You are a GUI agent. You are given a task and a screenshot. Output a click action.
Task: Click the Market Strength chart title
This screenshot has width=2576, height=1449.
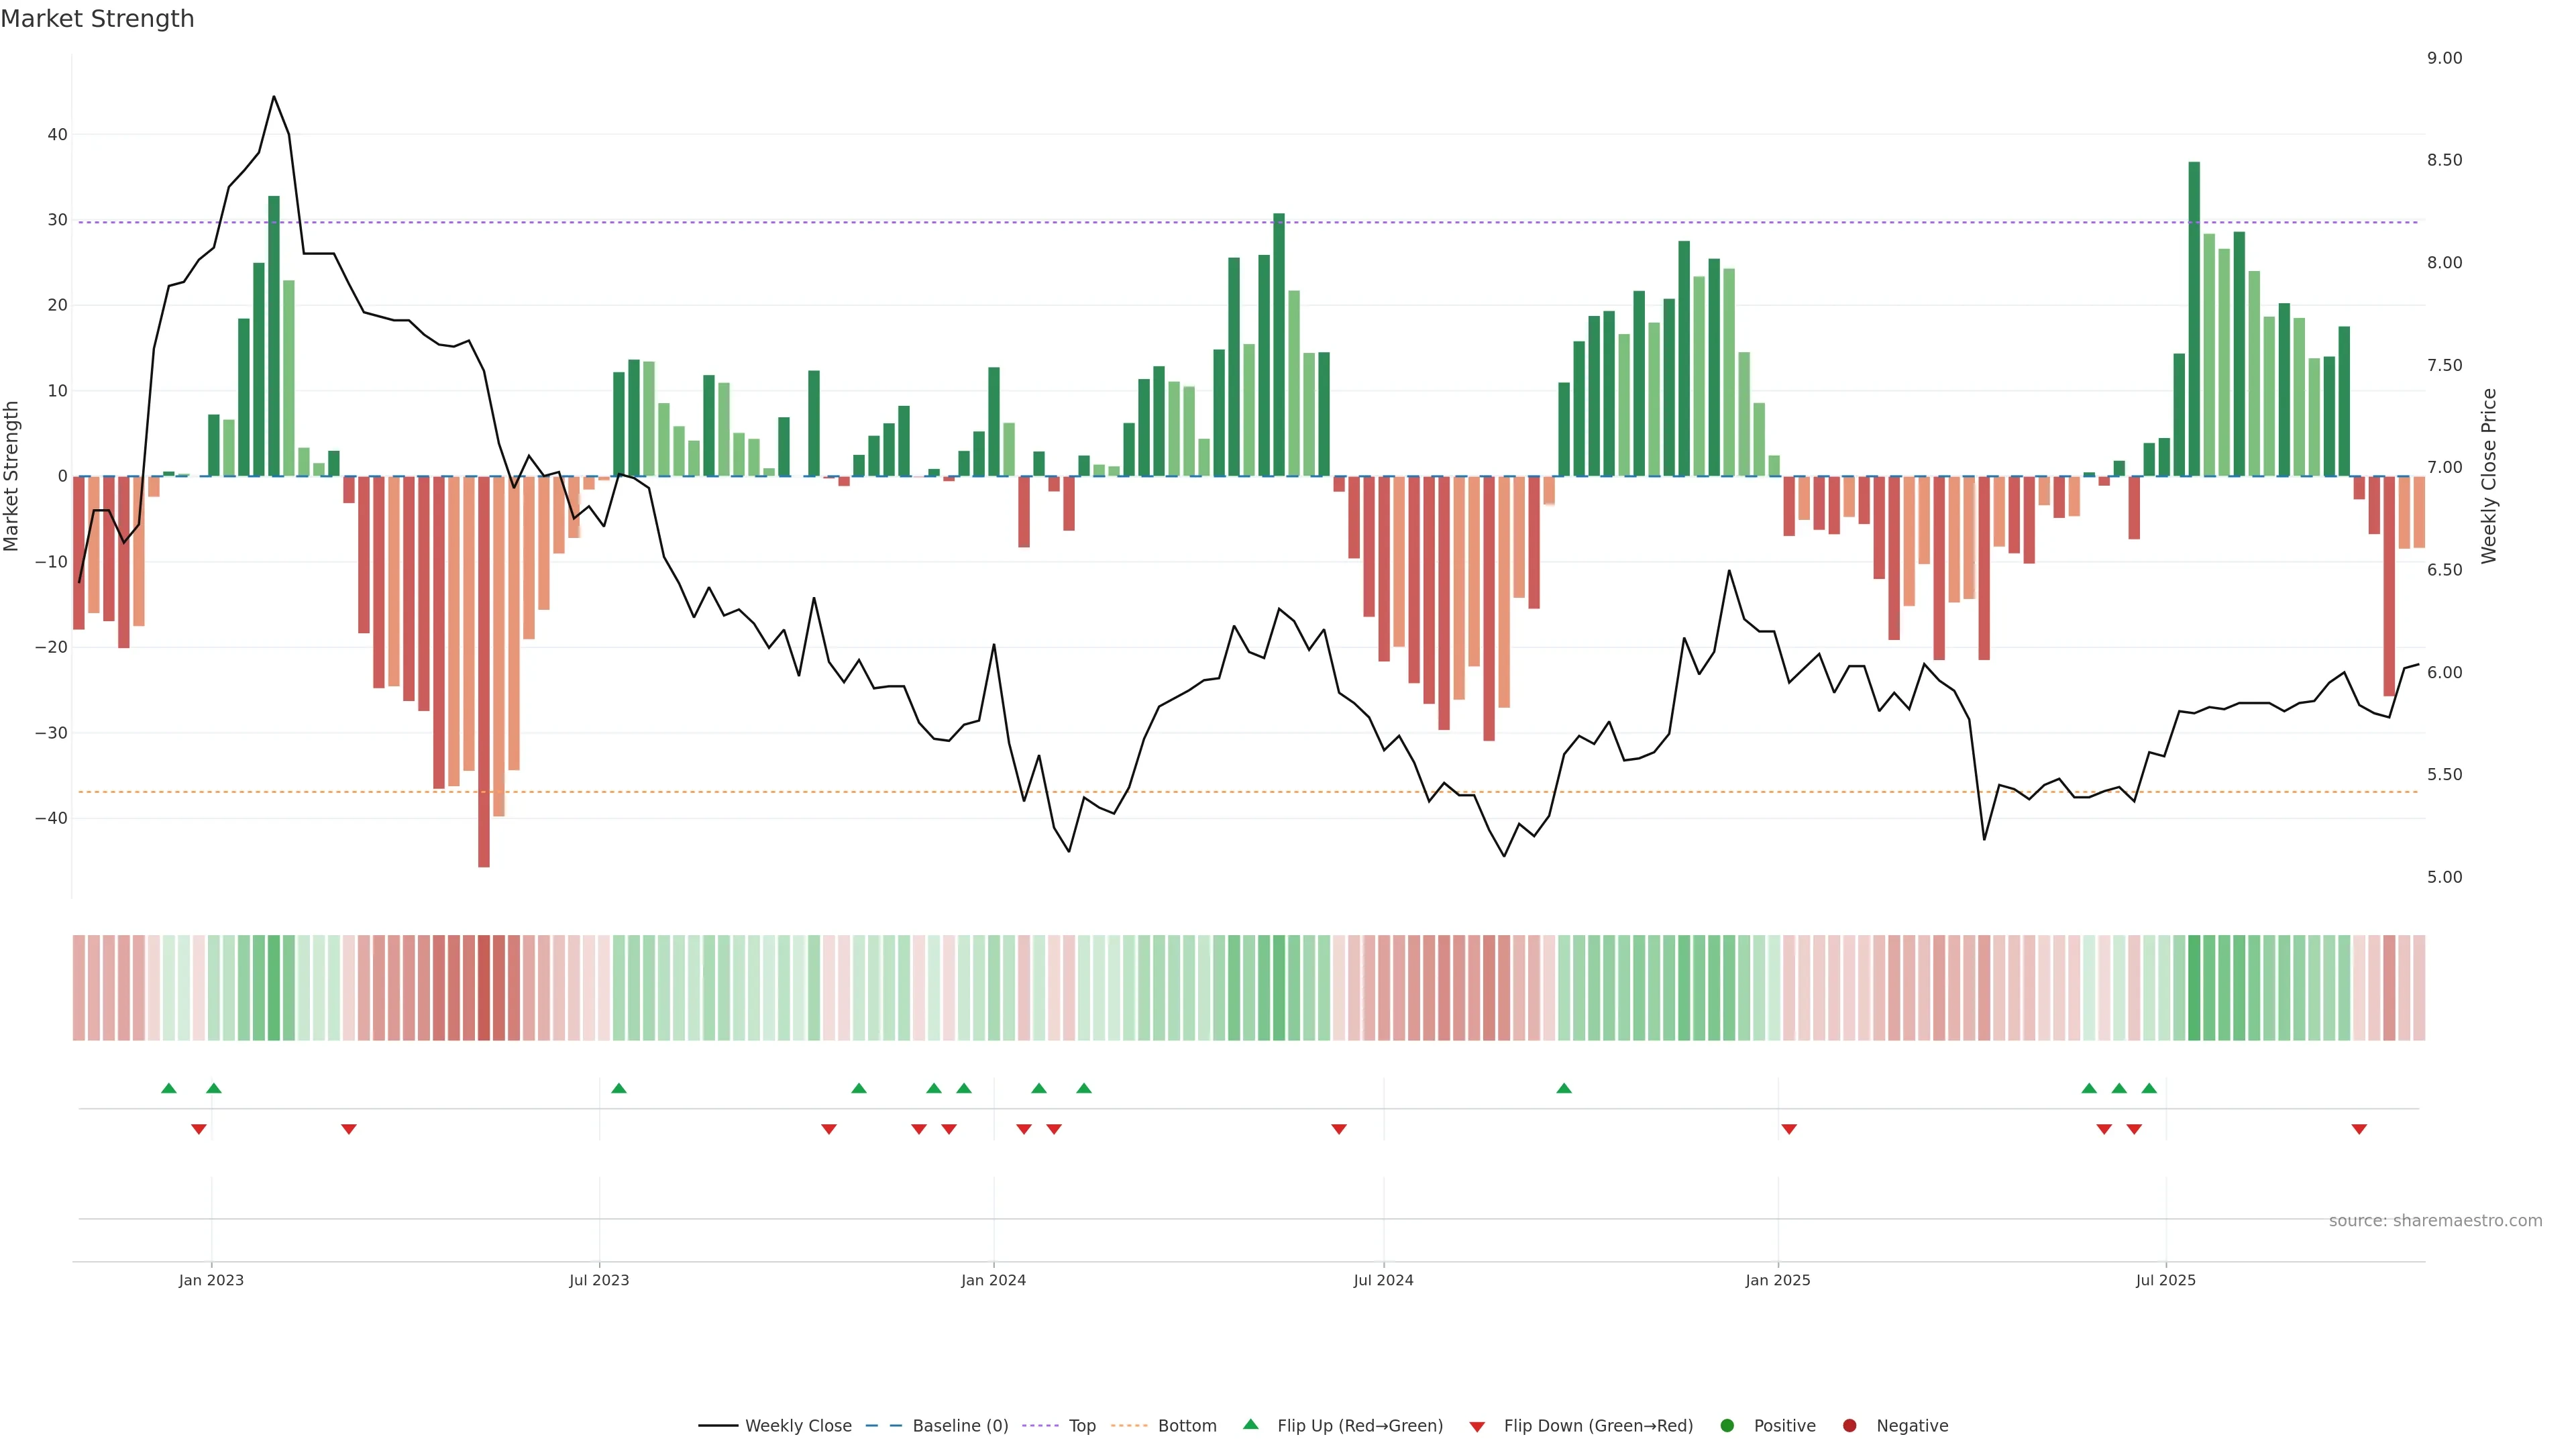(x=97, y=19)
